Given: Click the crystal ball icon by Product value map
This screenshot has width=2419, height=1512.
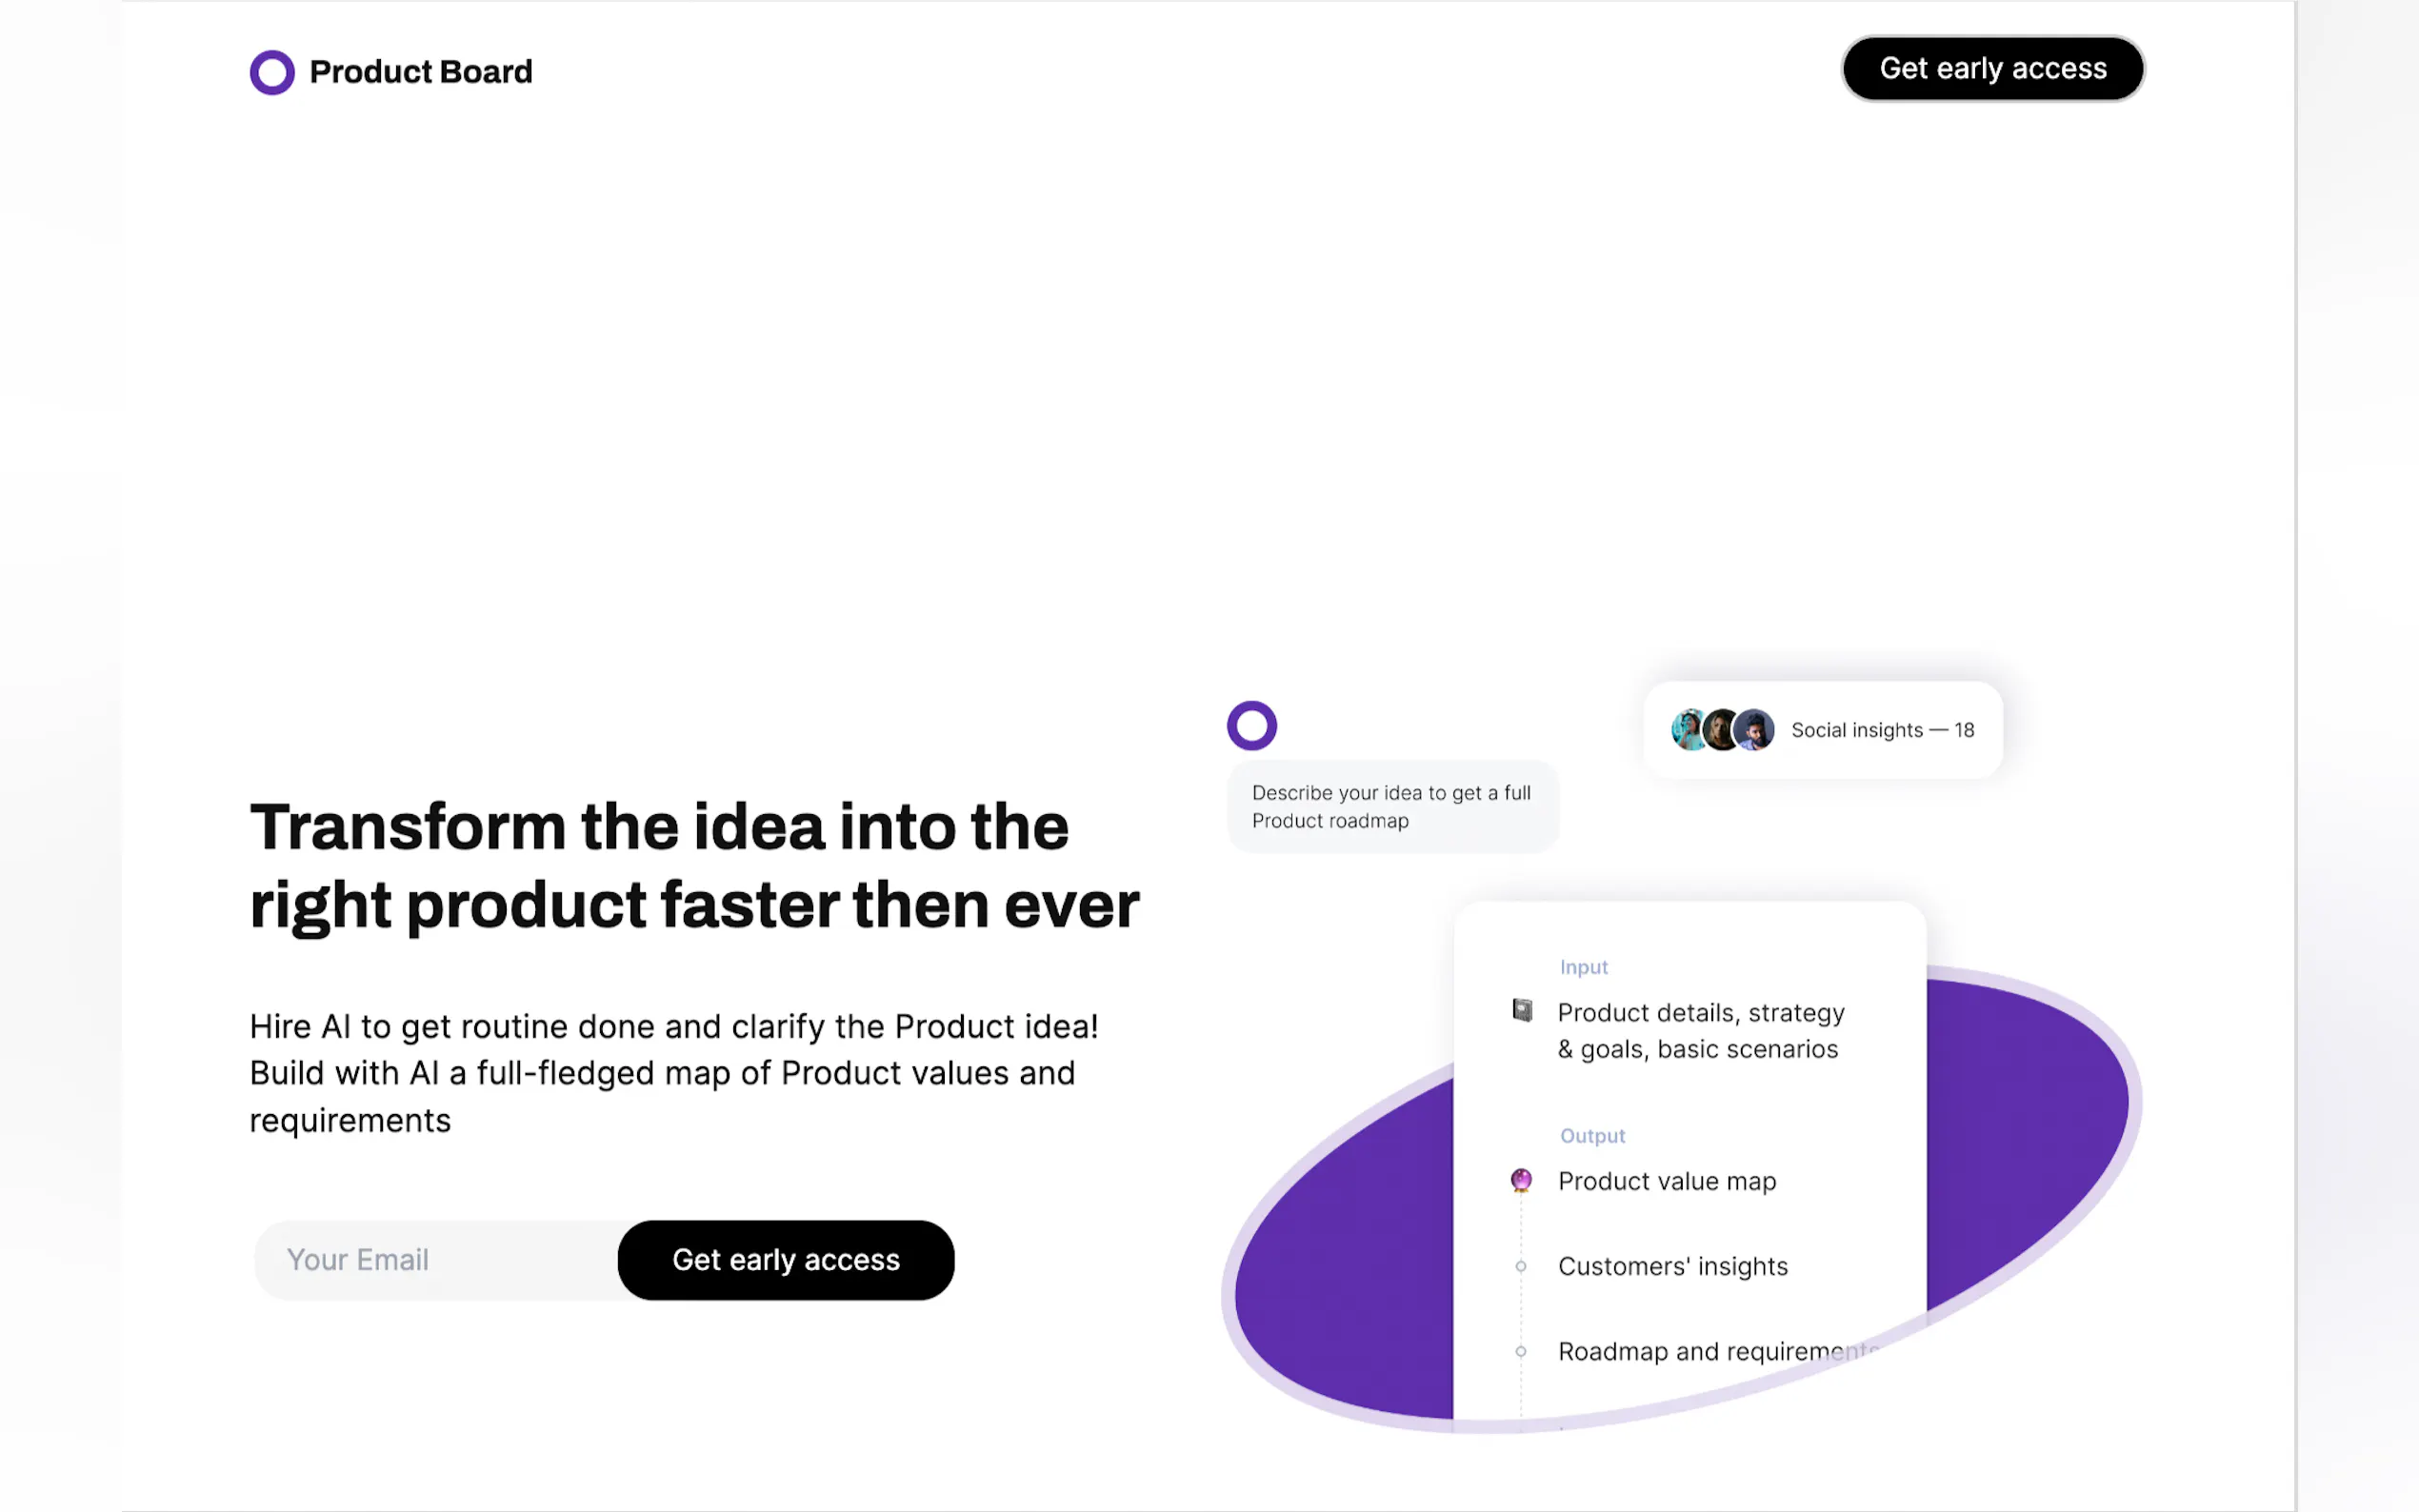Looking at the screenshot, I should (1521, 1181).
